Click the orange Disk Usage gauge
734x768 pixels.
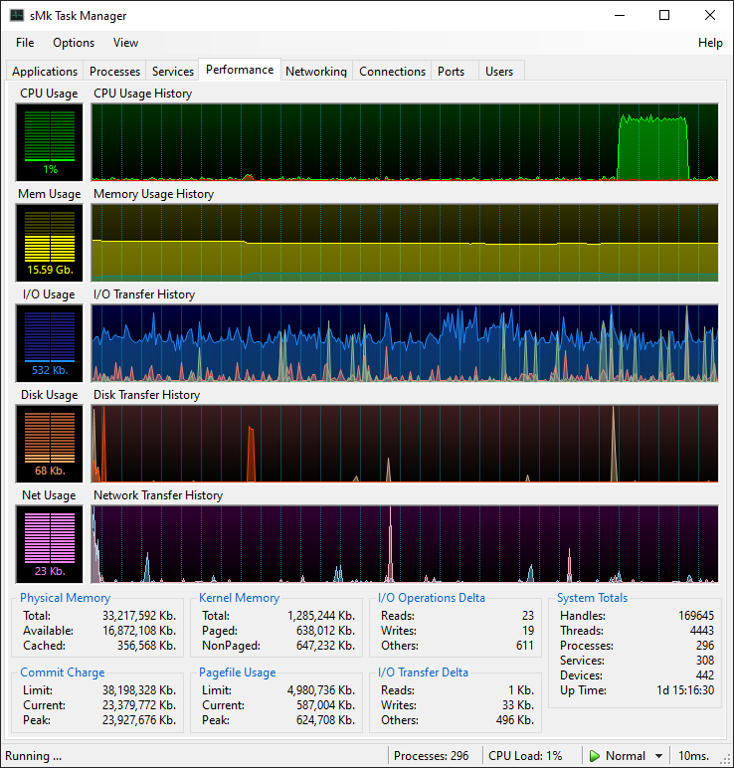pos(50,443)
